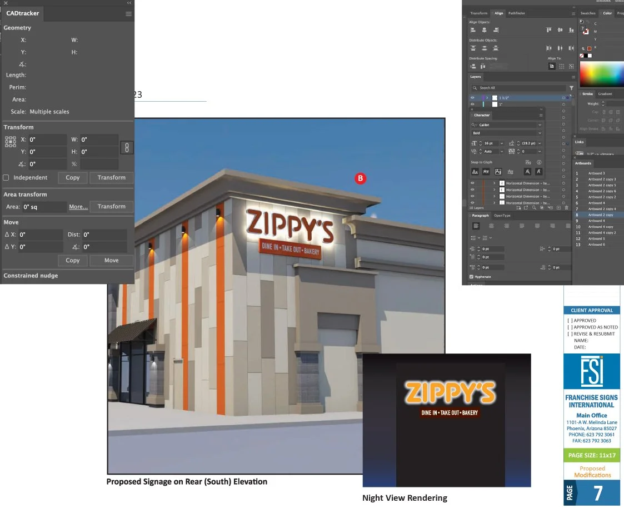Select Snap to Glyph baseline icon
624x518 pixels.
pos(475,172)
